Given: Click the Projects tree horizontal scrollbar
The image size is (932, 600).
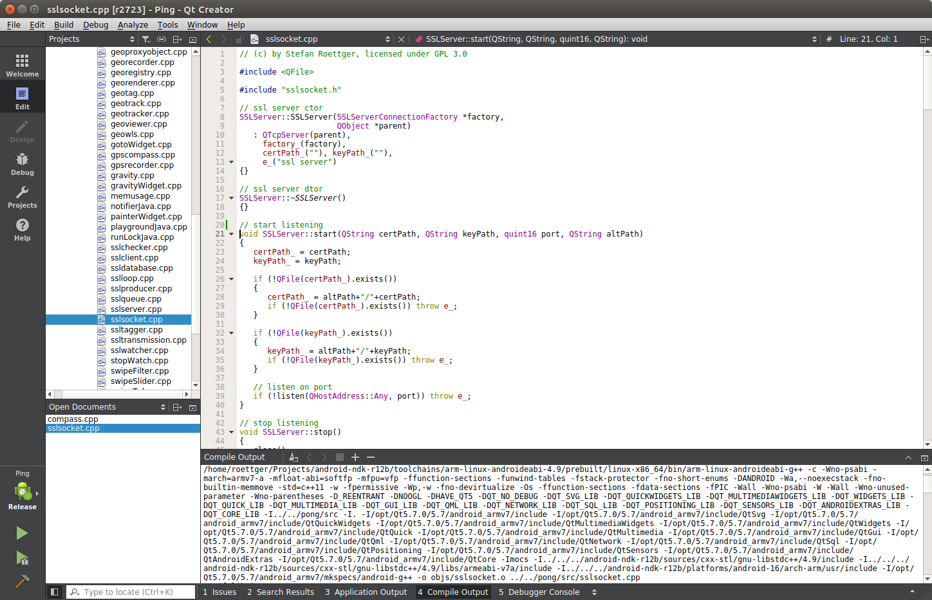Looking at the screenshot, I should (118, 394).
